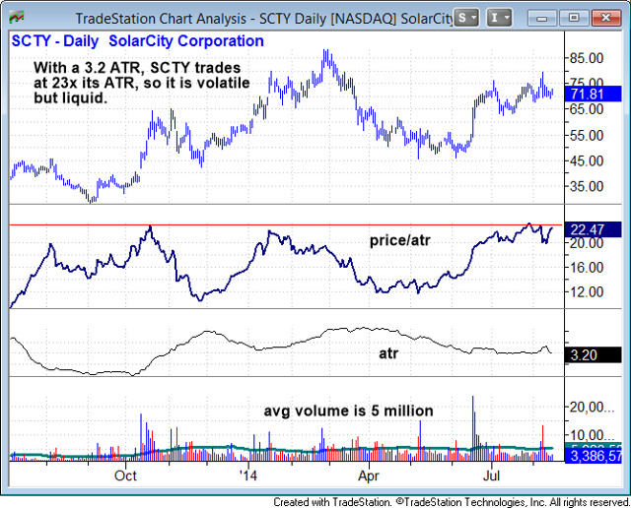The image size is (631, 508).
Task: Click the 3.20 ATR value label
Action: tap(594, 355)
